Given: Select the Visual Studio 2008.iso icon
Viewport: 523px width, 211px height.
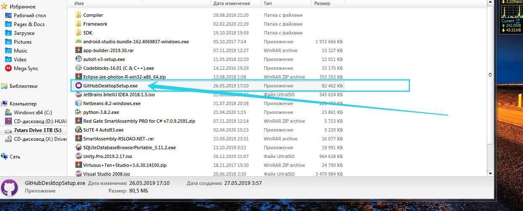Looking at the screenshot, I should click(78, 174).
